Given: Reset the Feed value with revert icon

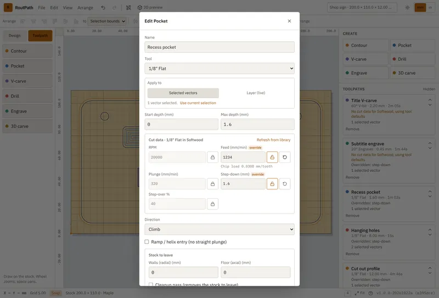Looking at the screenshot, I should tap(285, 157).
